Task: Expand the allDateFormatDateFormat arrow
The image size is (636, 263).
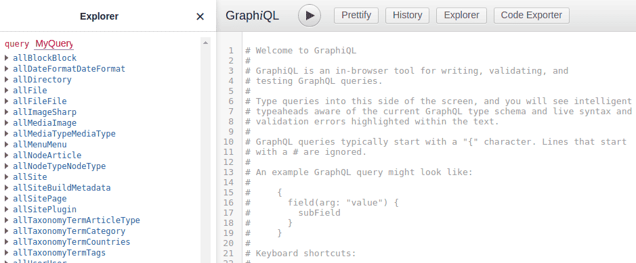Action: (7, 69)
